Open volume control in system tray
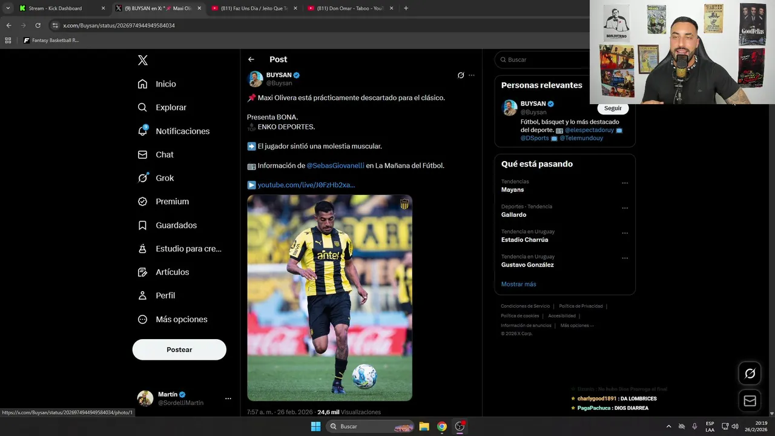This screenshot has width=775, height=436. (735, 426)
